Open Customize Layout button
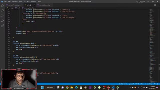 coord(144,2)
